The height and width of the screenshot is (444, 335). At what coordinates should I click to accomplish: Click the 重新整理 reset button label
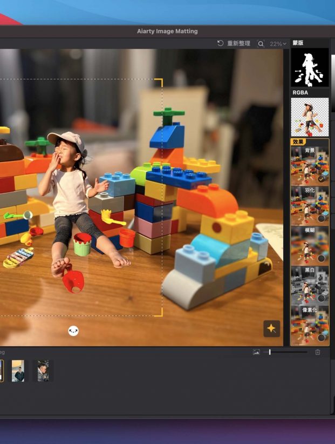point(238,44)
